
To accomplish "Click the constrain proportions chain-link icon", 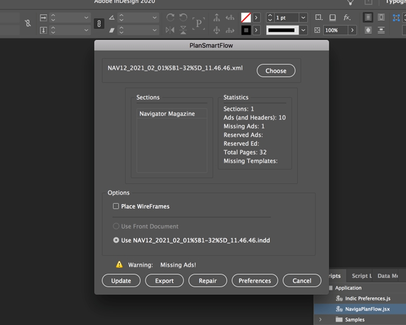I will click(x=98, y=24).
